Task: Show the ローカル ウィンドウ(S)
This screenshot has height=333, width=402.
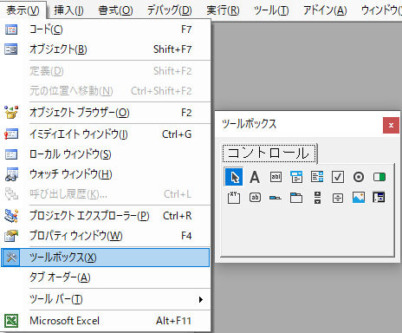Action: point(106,154)
